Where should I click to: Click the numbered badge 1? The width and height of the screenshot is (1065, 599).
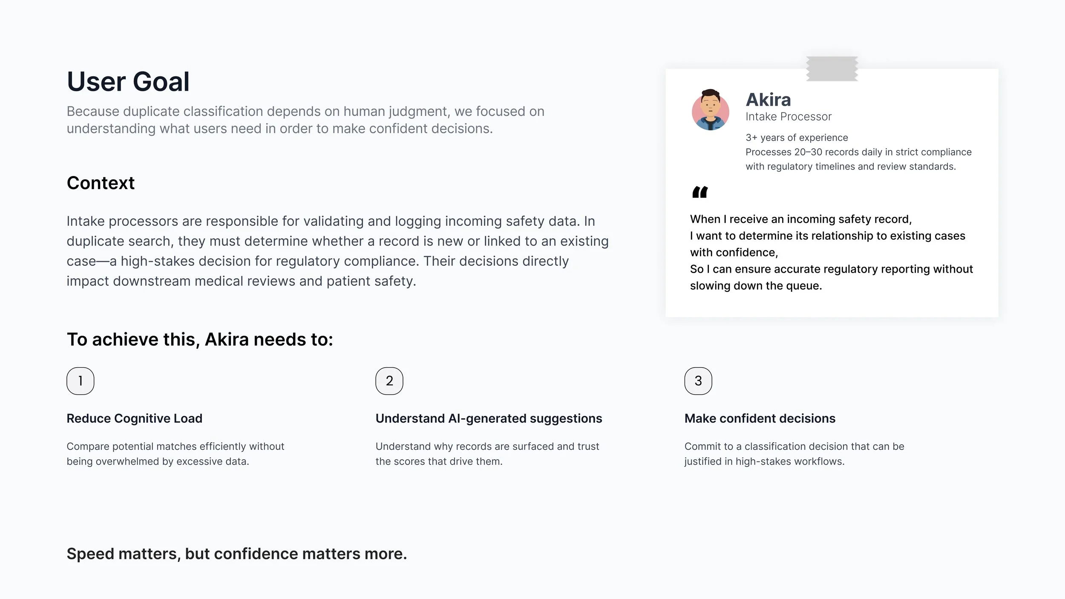(x=81, y=381)
